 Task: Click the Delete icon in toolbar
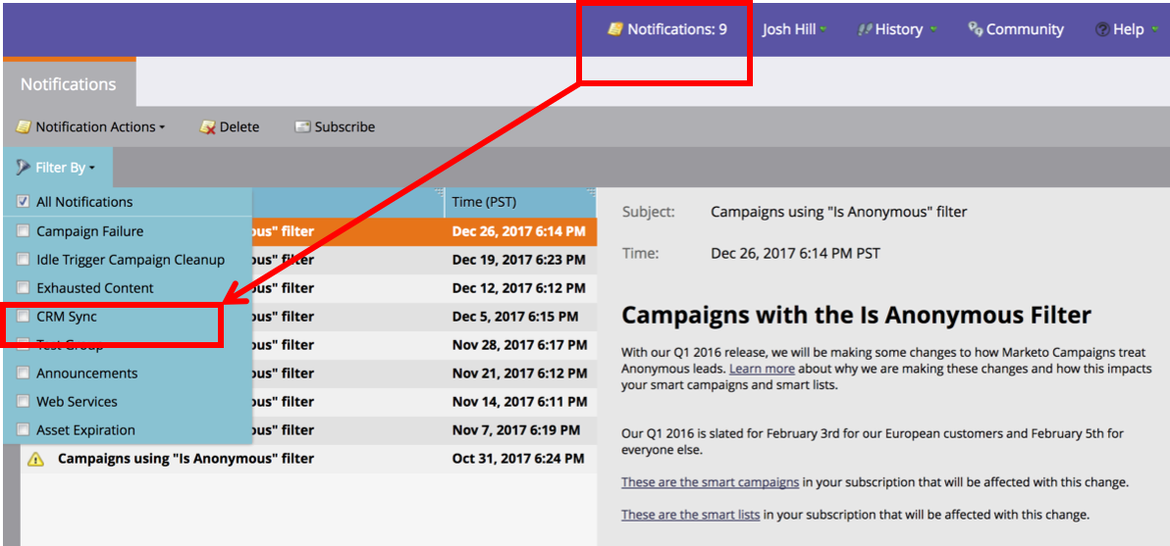tap(207, 127)
